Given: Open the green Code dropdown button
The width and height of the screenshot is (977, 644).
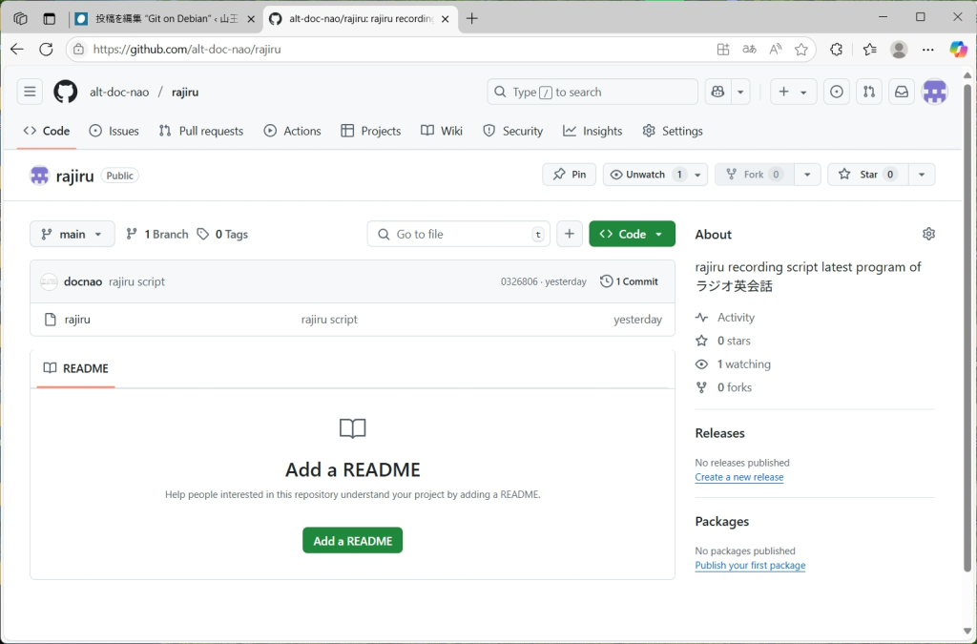Looking at the screenshot, I should click(x=632, y=234).
